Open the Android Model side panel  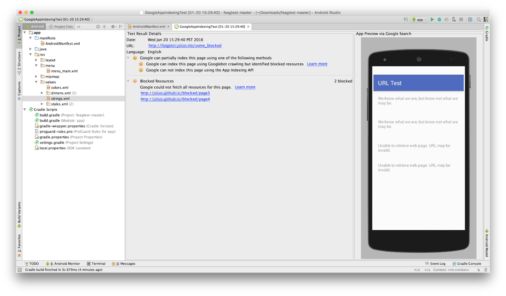[x=487, y=243]
